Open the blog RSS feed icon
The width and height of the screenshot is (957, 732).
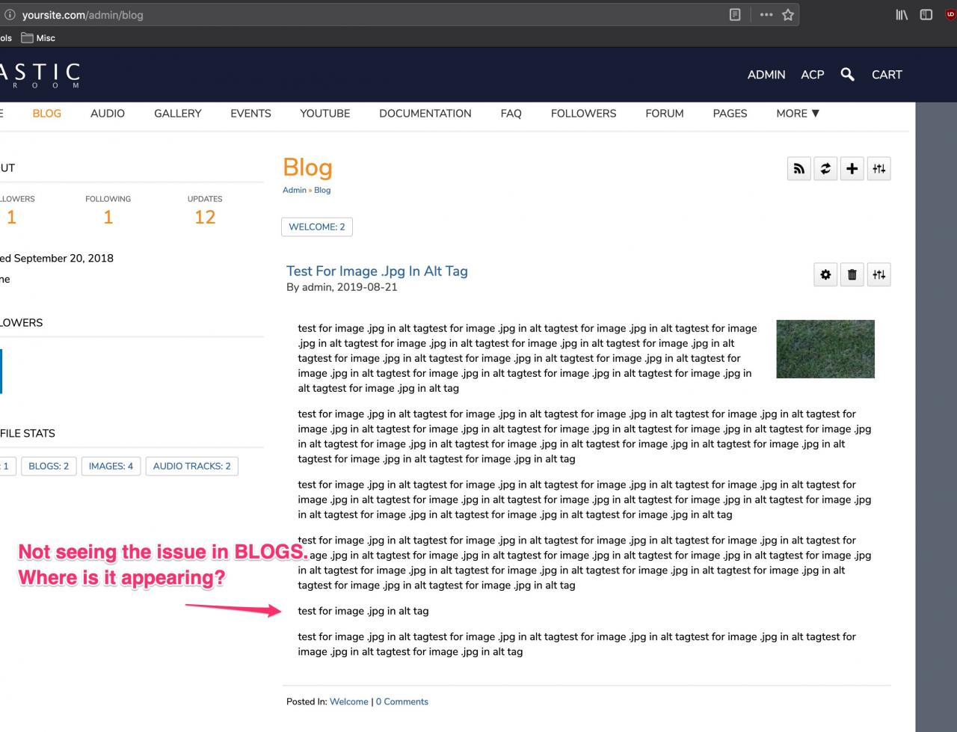799,169
